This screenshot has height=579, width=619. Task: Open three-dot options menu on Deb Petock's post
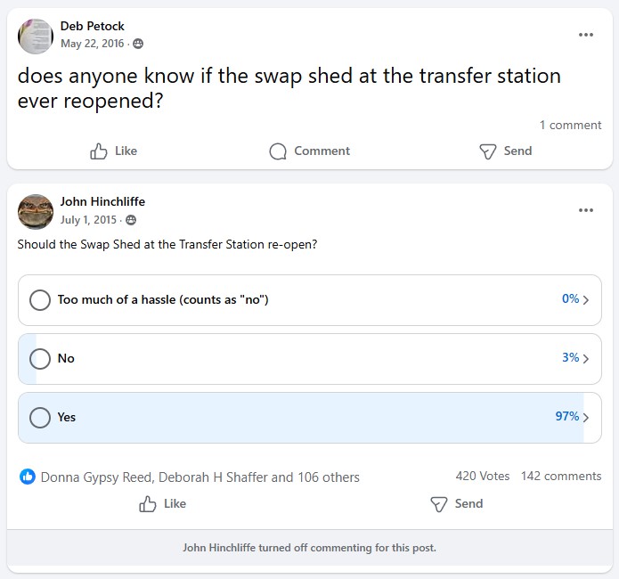585,35
